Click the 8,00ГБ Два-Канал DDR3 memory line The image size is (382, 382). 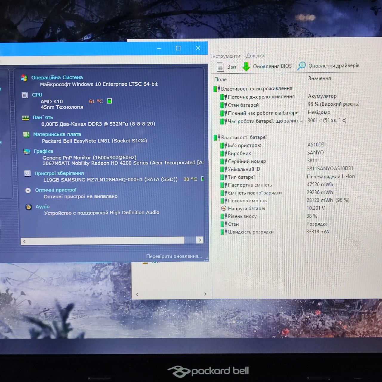pyautogui.click(x=98, y=124)
